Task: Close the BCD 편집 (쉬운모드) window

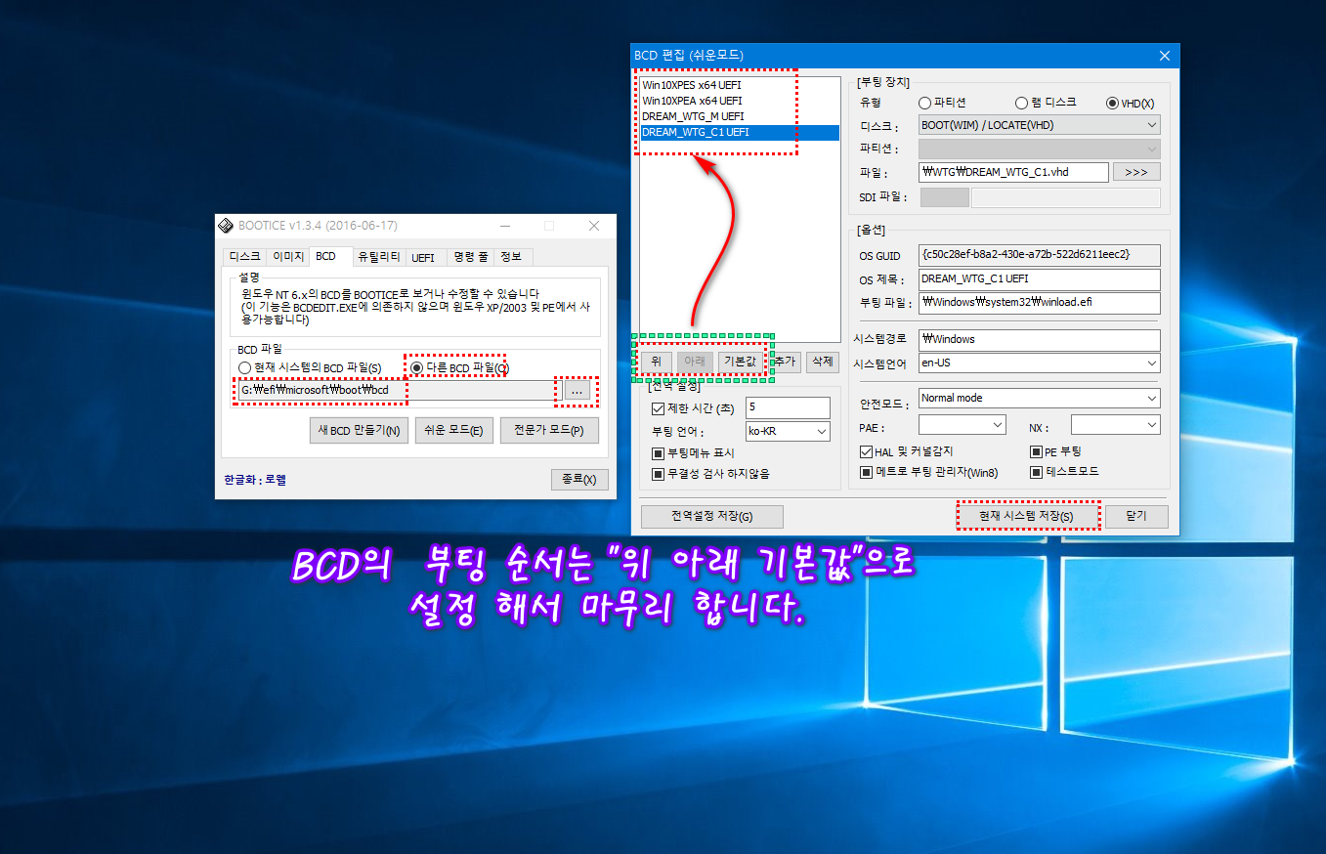Action: click(x=1164, y=56)
